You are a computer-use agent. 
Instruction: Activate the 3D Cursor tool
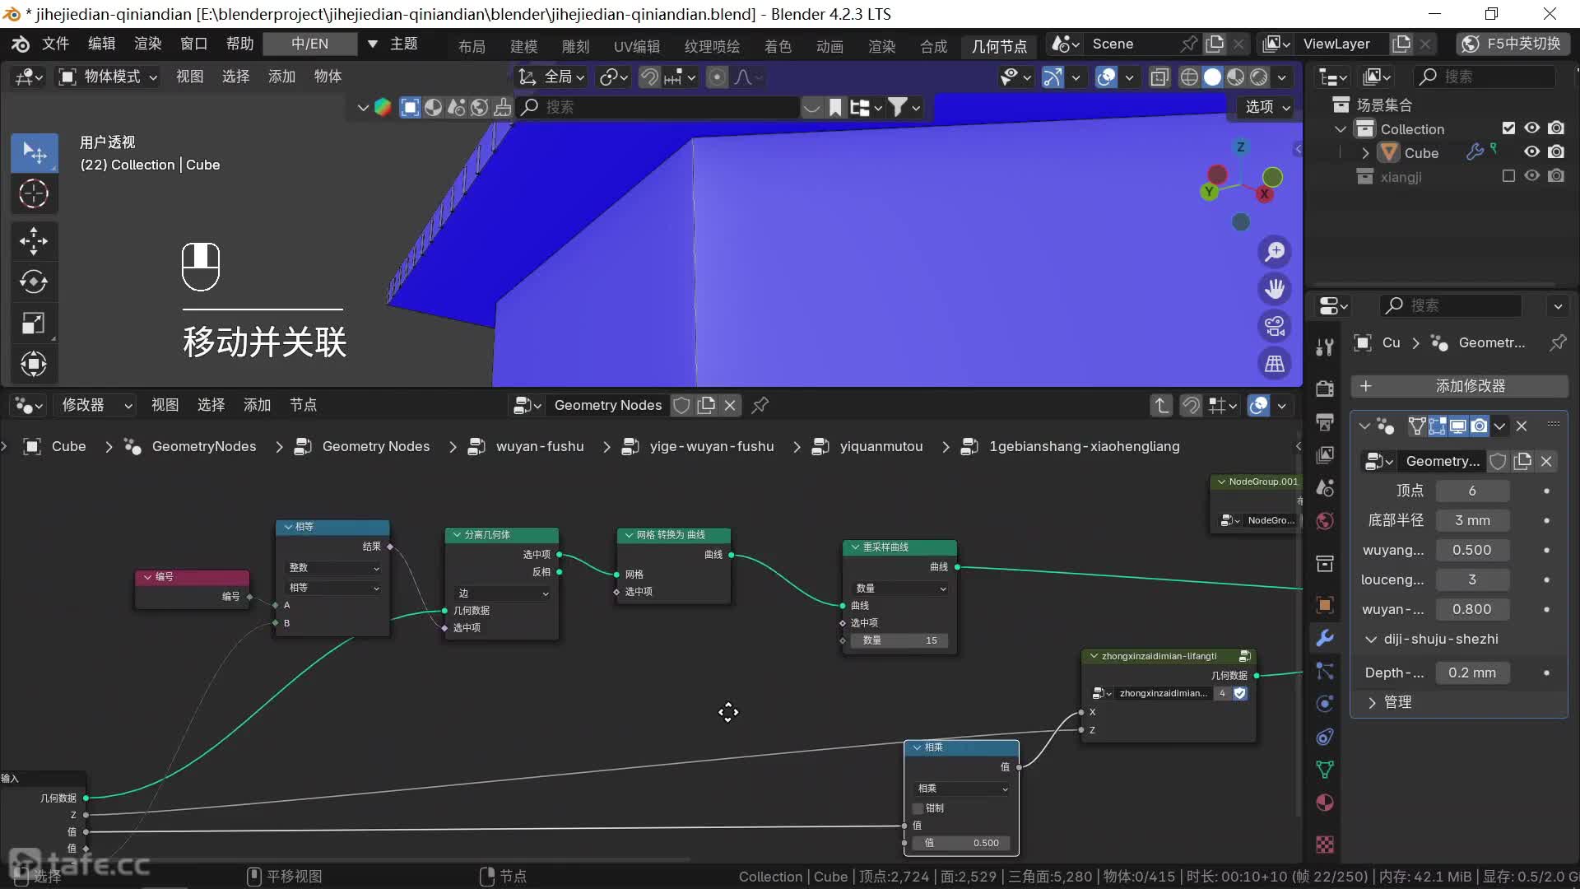(34, 194)
